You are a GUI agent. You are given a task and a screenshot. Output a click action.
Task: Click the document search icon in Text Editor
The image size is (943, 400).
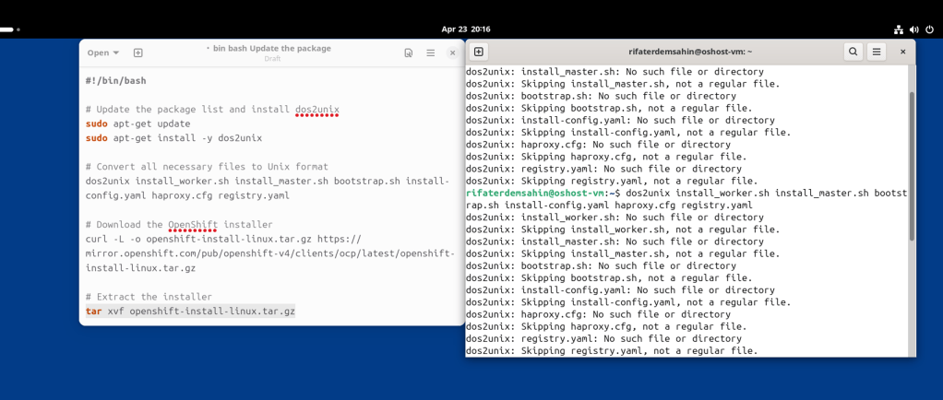pyautogui.click(x=409, y=53)
